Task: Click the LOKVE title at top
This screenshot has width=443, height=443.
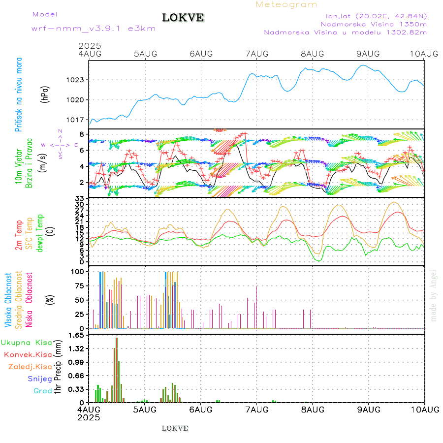Action: click(x=183, y=18)
